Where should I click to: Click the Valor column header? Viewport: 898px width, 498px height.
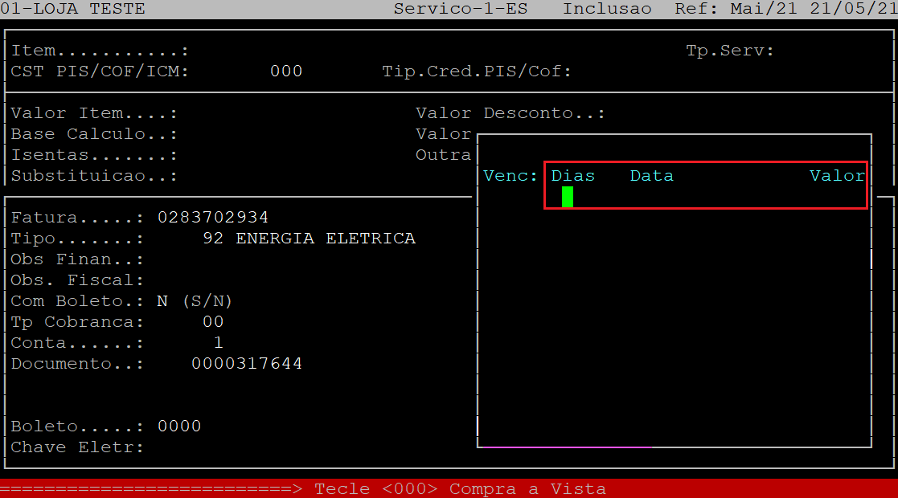tap(837, 176)
